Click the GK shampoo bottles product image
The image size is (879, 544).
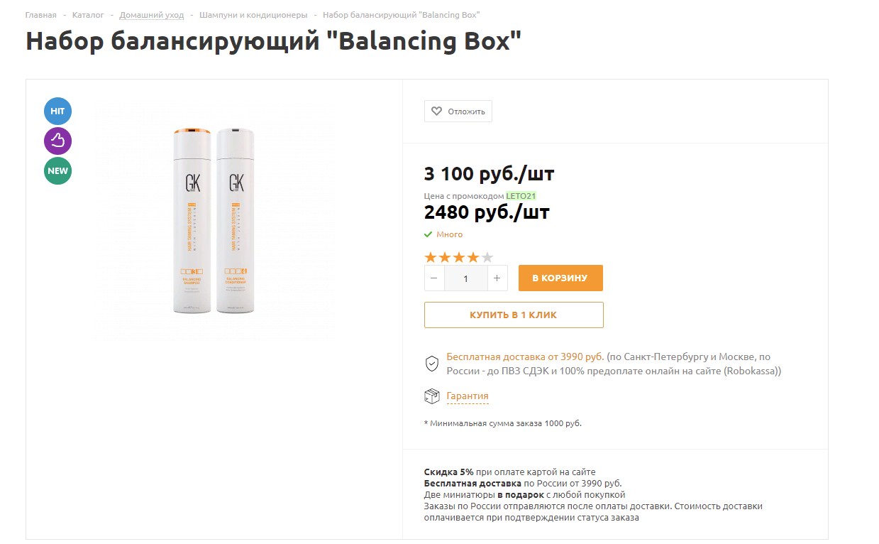pyautogui.click(x=214, y=220)
